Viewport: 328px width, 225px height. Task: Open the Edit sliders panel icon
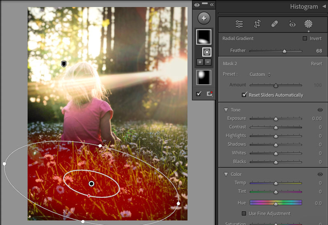(239, 24)
